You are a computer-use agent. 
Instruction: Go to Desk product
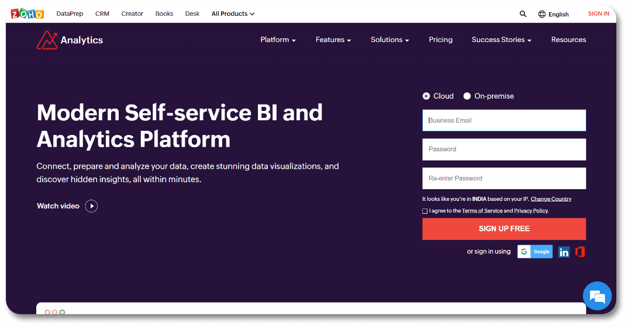192,13
